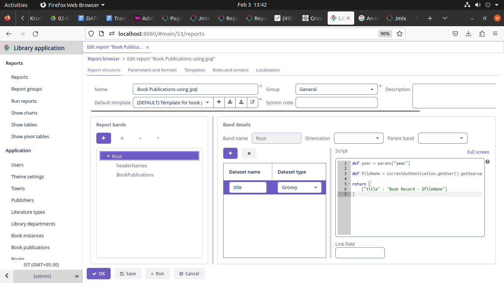Collapse the left side menu
The image size is (504, 283).
[x=7, y=276]
